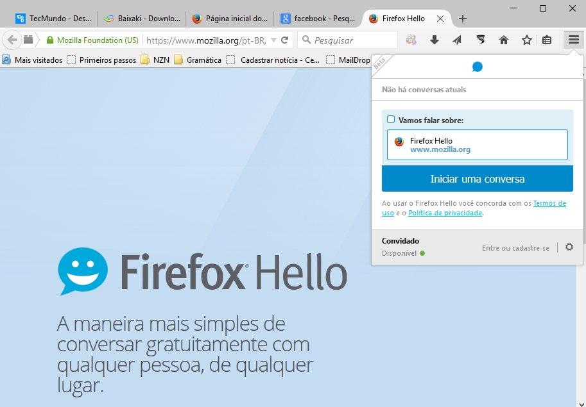Bookmark this page with the star icon
The height and width of the screenshot is (407, 586).
526,40
